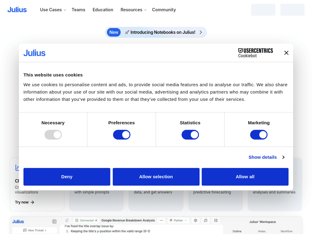Viewport: 312px width, 234px height.
Task: Switch to the Outline tab in workspace
Action: pyautogui.click(x=237, y=231)
